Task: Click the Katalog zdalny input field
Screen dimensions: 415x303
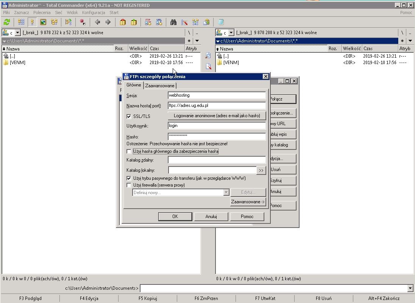Action: [217, 160]
